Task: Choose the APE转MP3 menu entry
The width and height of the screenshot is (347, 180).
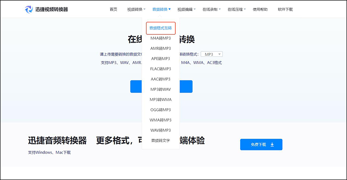Action: (x=161, y=59)
